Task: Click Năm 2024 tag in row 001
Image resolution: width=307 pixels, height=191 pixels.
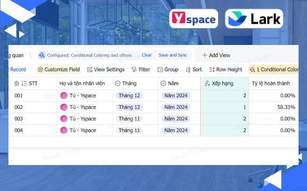Action: point(176,95)
